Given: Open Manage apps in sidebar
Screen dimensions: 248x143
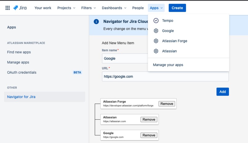Looking at the screenshot, I should pos(18,62).
